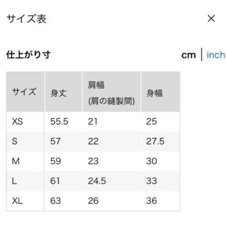Click the 24.5 shoulder width value

(x=97, y=181)
